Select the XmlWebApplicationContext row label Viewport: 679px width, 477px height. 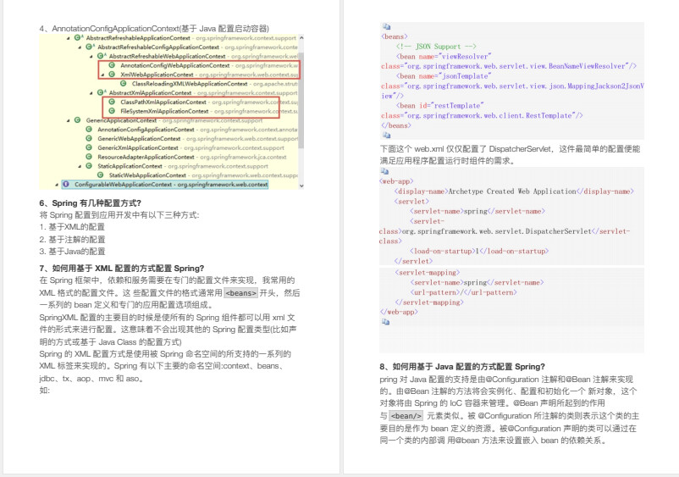click(x=157, y=75)
